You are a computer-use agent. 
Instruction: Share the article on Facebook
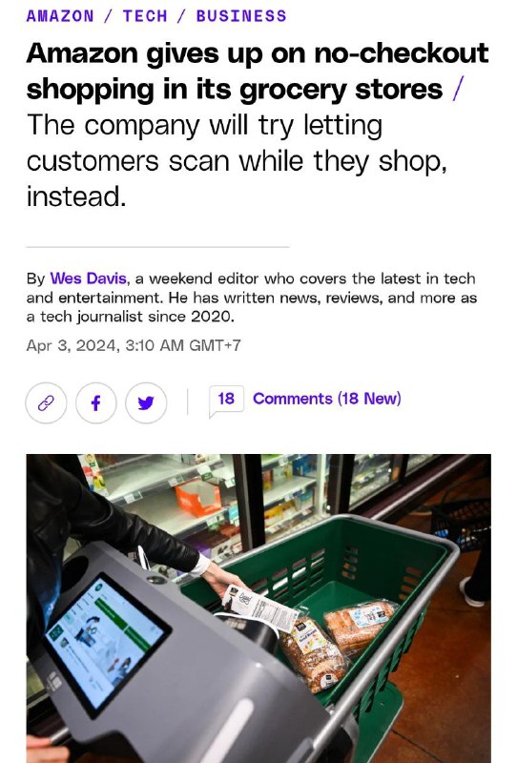click(x=96, y=402)
